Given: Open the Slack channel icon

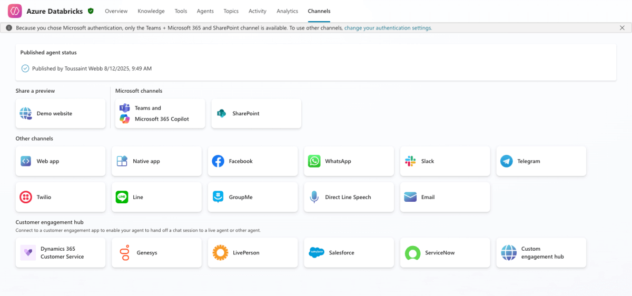Looking at the screenshot, I should click(410, 161).
